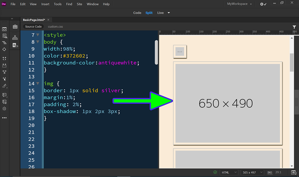
Task: Click the Expand All icon
Action: tap(4, 72)
